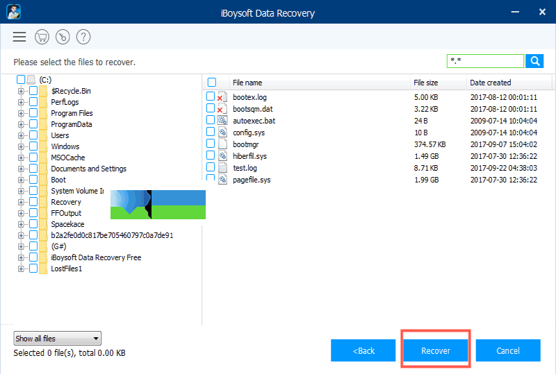Check the bootmgr checkbox
Image resolution: width=556 pixels, height=374 pixels.
pos(211,144)
